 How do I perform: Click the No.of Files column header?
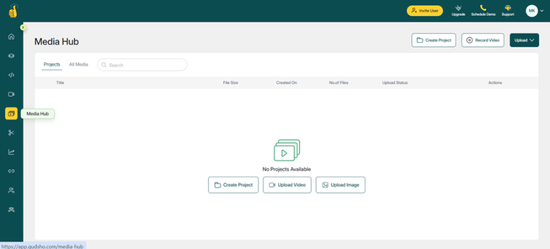[338, 83]
